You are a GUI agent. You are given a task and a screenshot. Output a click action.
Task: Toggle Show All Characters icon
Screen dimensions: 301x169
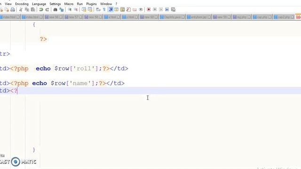pos(104,9)
